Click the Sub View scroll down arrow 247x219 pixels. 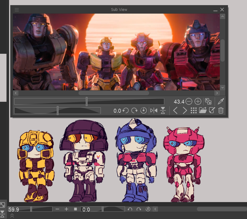(223, 87)
